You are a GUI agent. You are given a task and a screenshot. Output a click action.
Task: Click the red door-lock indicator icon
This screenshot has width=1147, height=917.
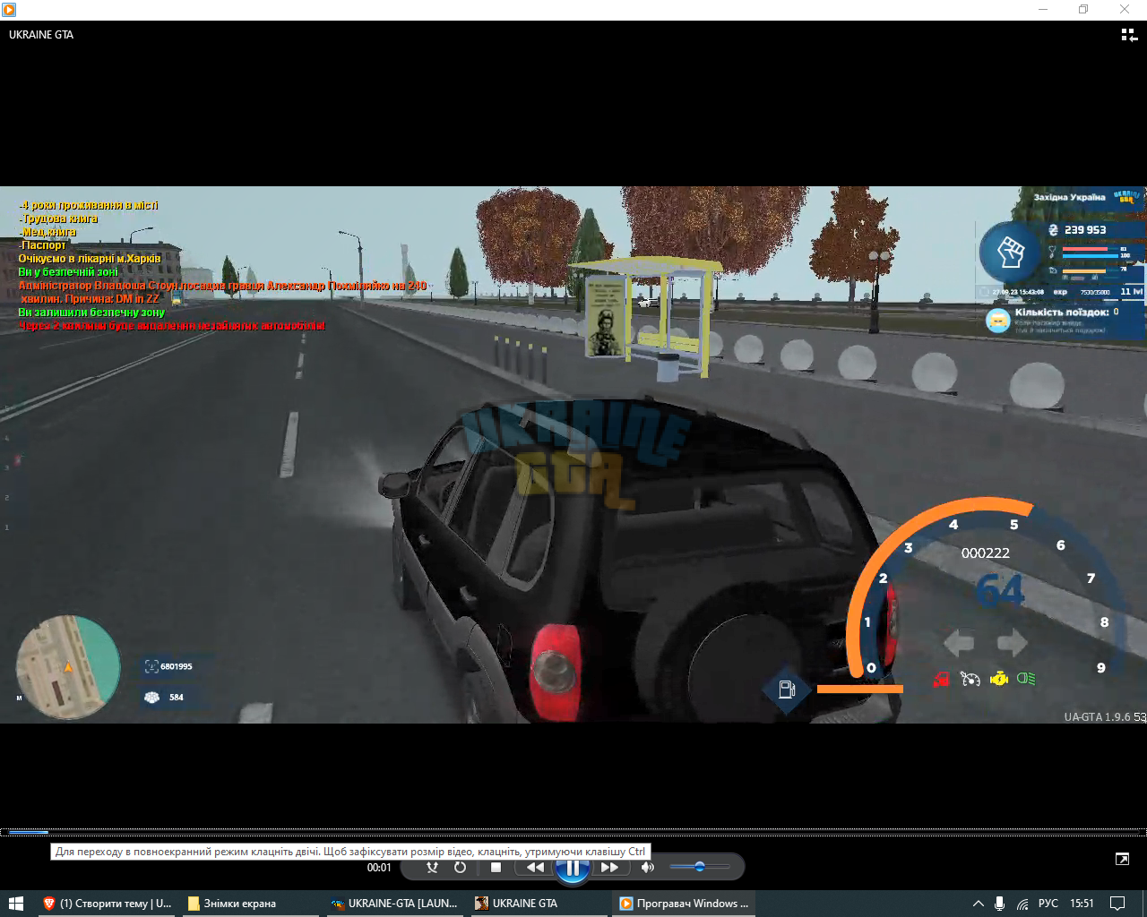pyautogui.click(x=941, y=679)
